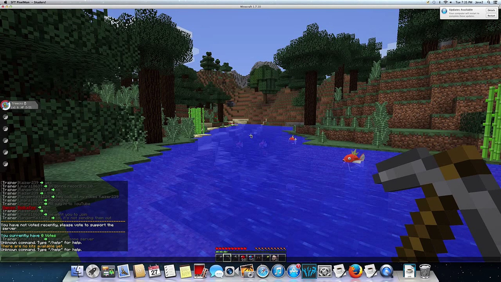Open the Jose2 user menu
Screen dimensions: 501x282
click(x=479, y=2)
